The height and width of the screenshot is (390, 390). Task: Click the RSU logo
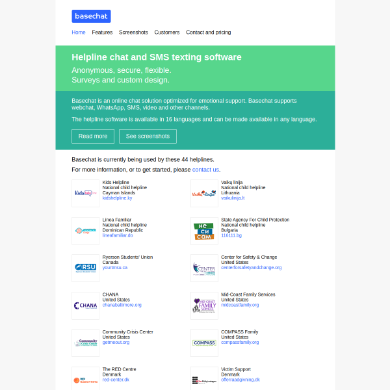pos(85,268)
